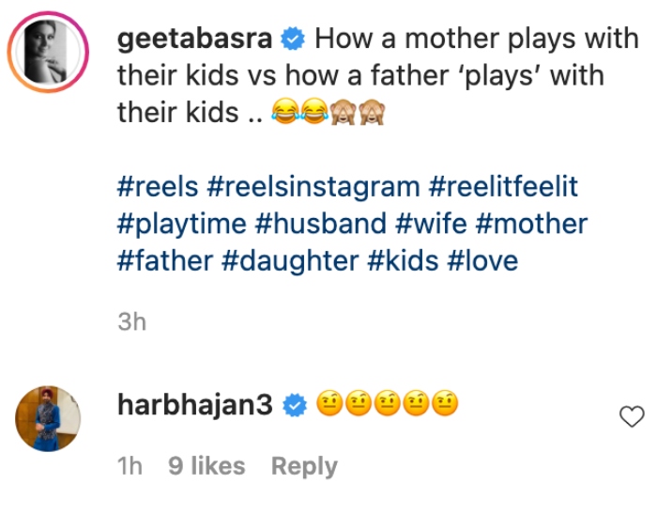Reply to harbhajan3's comment

[304, 466]
